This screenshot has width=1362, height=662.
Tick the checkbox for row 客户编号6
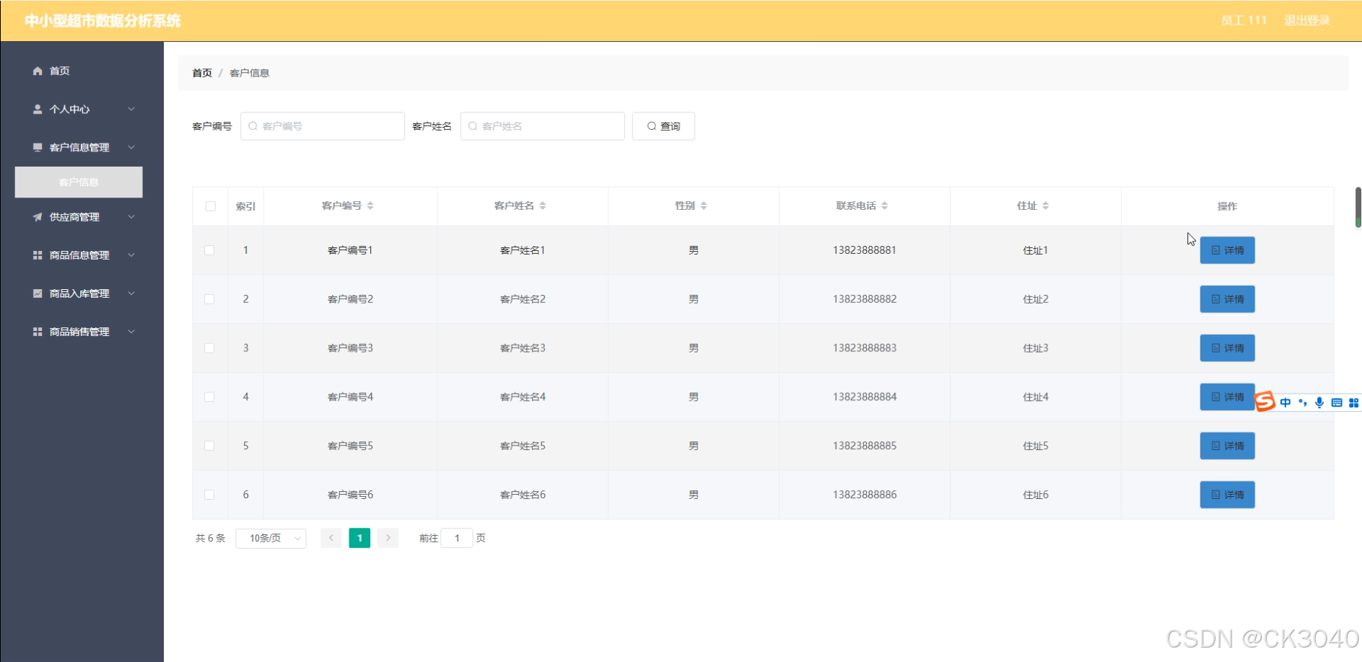209,495
